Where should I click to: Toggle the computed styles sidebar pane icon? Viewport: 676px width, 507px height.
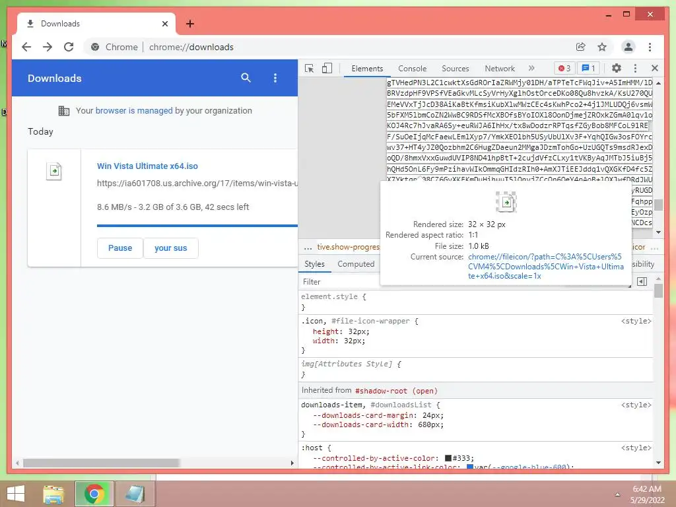click(x=642, y=281)
